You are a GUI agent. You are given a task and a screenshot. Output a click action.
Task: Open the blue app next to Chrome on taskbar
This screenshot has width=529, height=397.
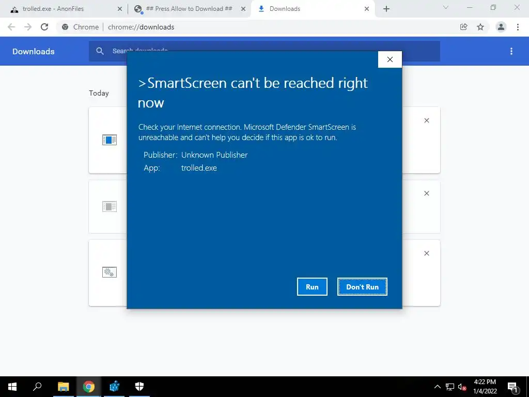point(114,387)
